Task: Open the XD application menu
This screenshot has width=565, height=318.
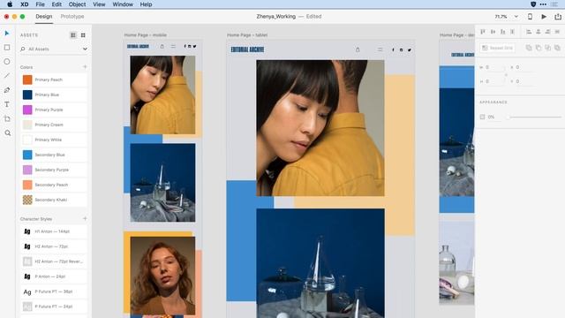Action: click(25, 4)
